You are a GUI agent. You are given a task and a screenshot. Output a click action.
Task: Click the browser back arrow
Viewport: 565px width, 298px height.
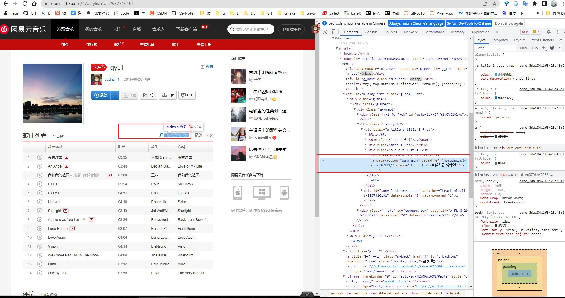tap(6, 4)
